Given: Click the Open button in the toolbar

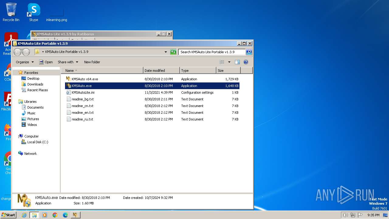Looking at the screenshot, I should coord(46,62).
